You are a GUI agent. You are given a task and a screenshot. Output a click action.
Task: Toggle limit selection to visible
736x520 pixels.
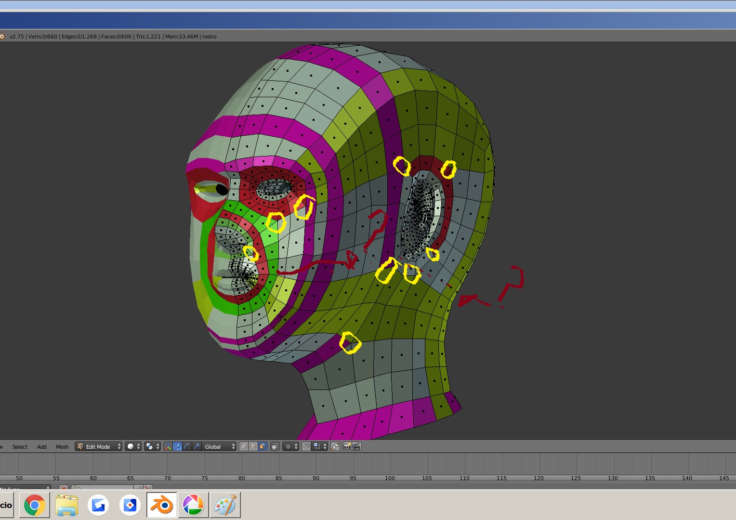[x=275, y=446]
